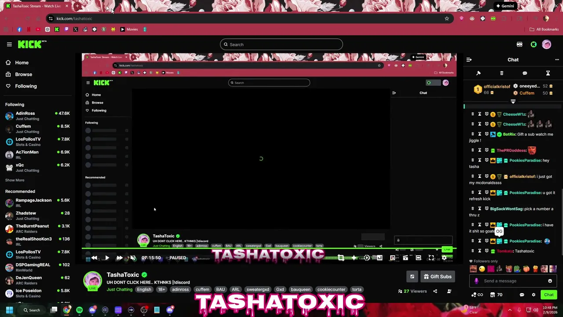The width and height of the screenshot is (563, 317).
Task: Open chat settings gear icon
Action: pyautogui.click(x=534, y=295)
